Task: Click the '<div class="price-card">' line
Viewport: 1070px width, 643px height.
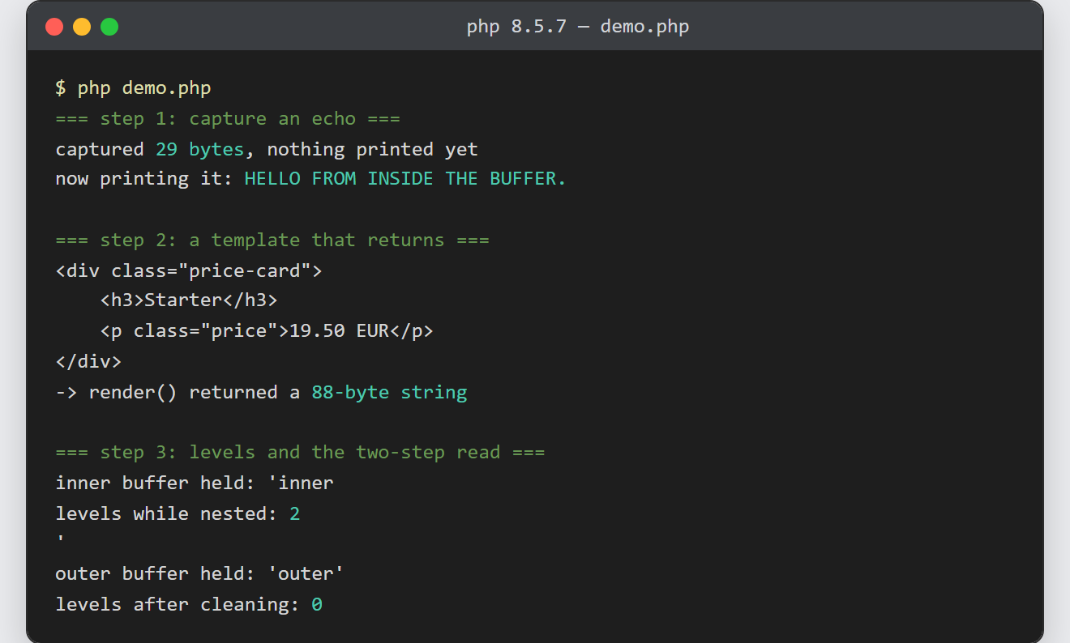Action: (x=189, y=271)
